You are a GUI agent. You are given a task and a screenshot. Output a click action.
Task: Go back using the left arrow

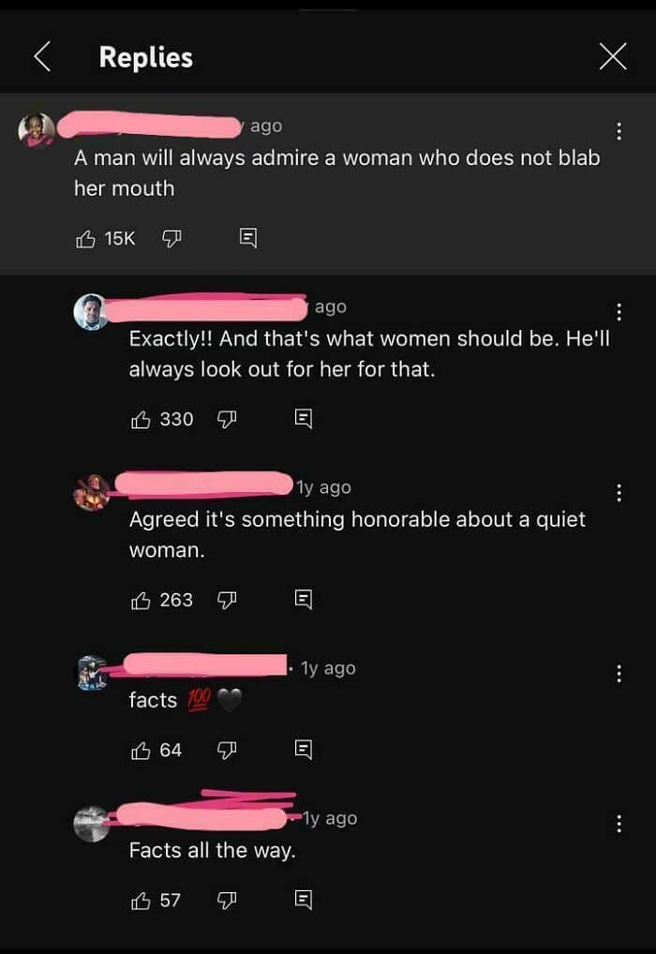(x=42, y=57)
